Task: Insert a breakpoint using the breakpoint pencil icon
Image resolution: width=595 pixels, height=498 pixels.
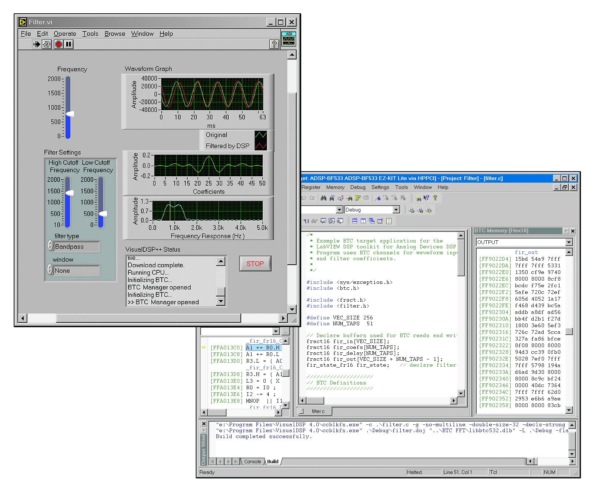Action: coord(378,198)
